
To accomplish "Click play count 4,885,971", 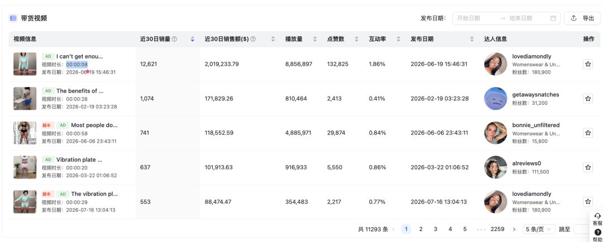I will (298, 133).
